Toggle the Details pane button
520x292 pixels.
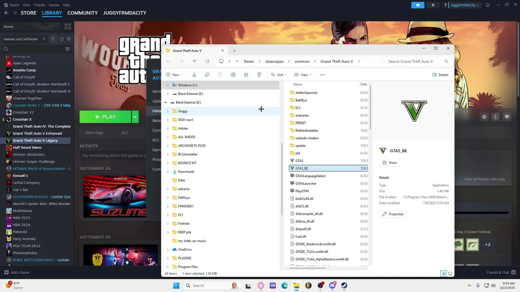point(440,75)
